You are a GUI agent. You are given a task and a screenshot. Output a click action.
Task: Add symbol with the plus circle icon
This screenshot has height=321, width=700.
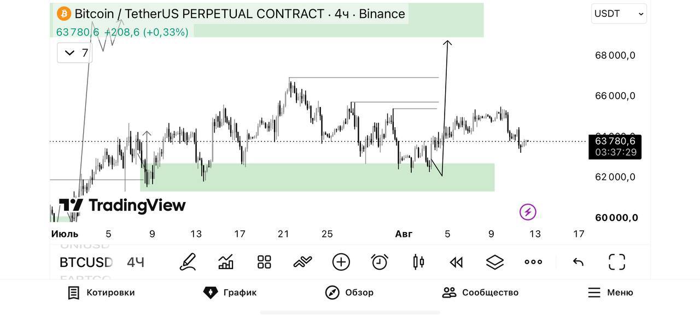[341, 262]
